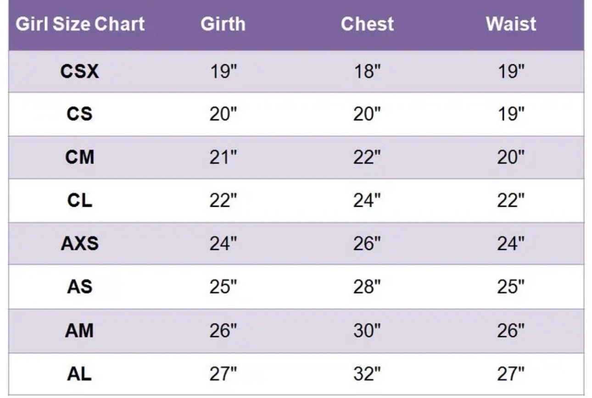The height and width of the screenshot is (398, 592).
Task: Click the girth value in the CS row
Action: (x=223, y=114)
